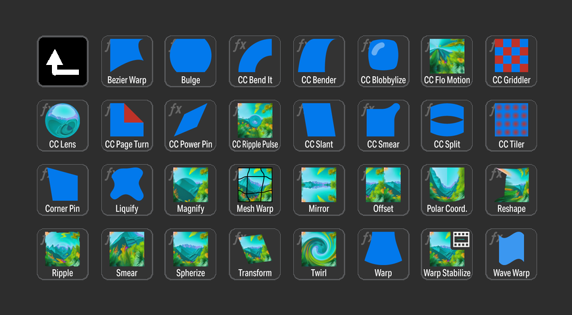
Task: Select the CC Power Pin effect
Action: tap(191, 125)
